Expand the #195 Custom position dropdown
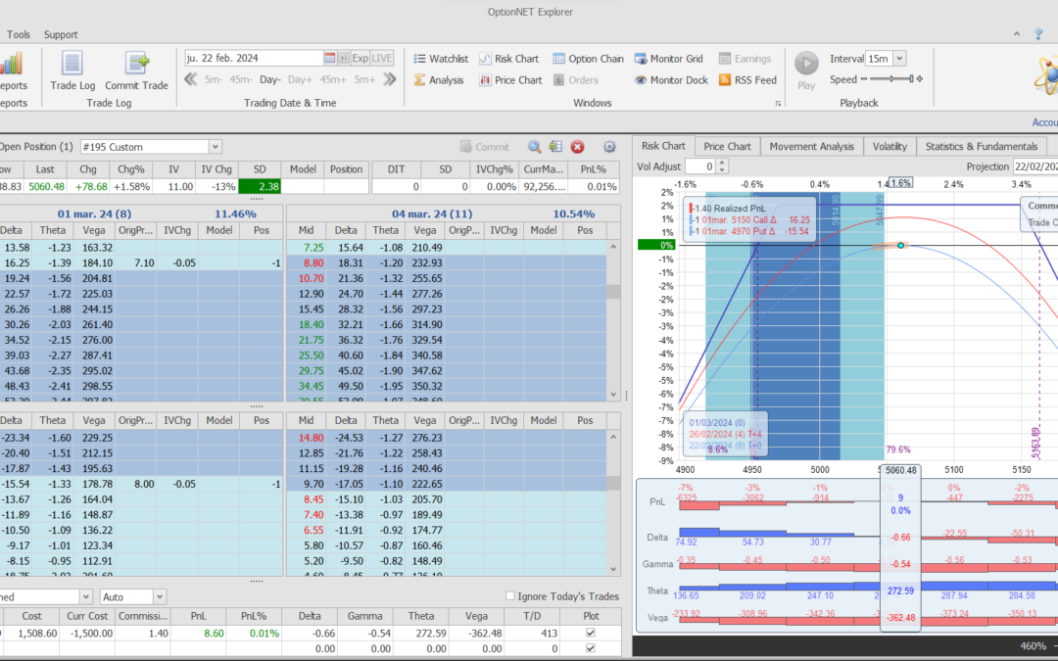 click(x=215, y=147)
